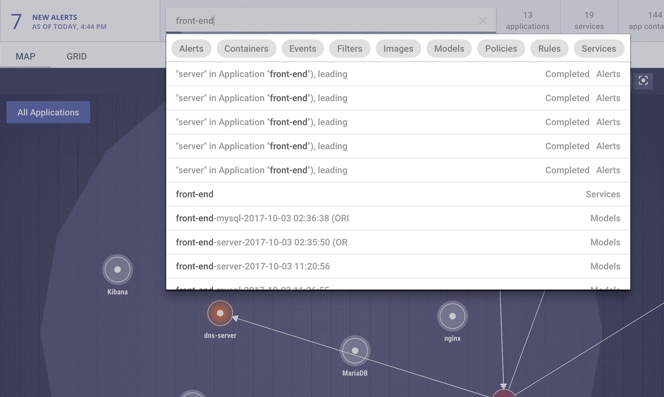Open the front-end Services search result

pos(398,194)
